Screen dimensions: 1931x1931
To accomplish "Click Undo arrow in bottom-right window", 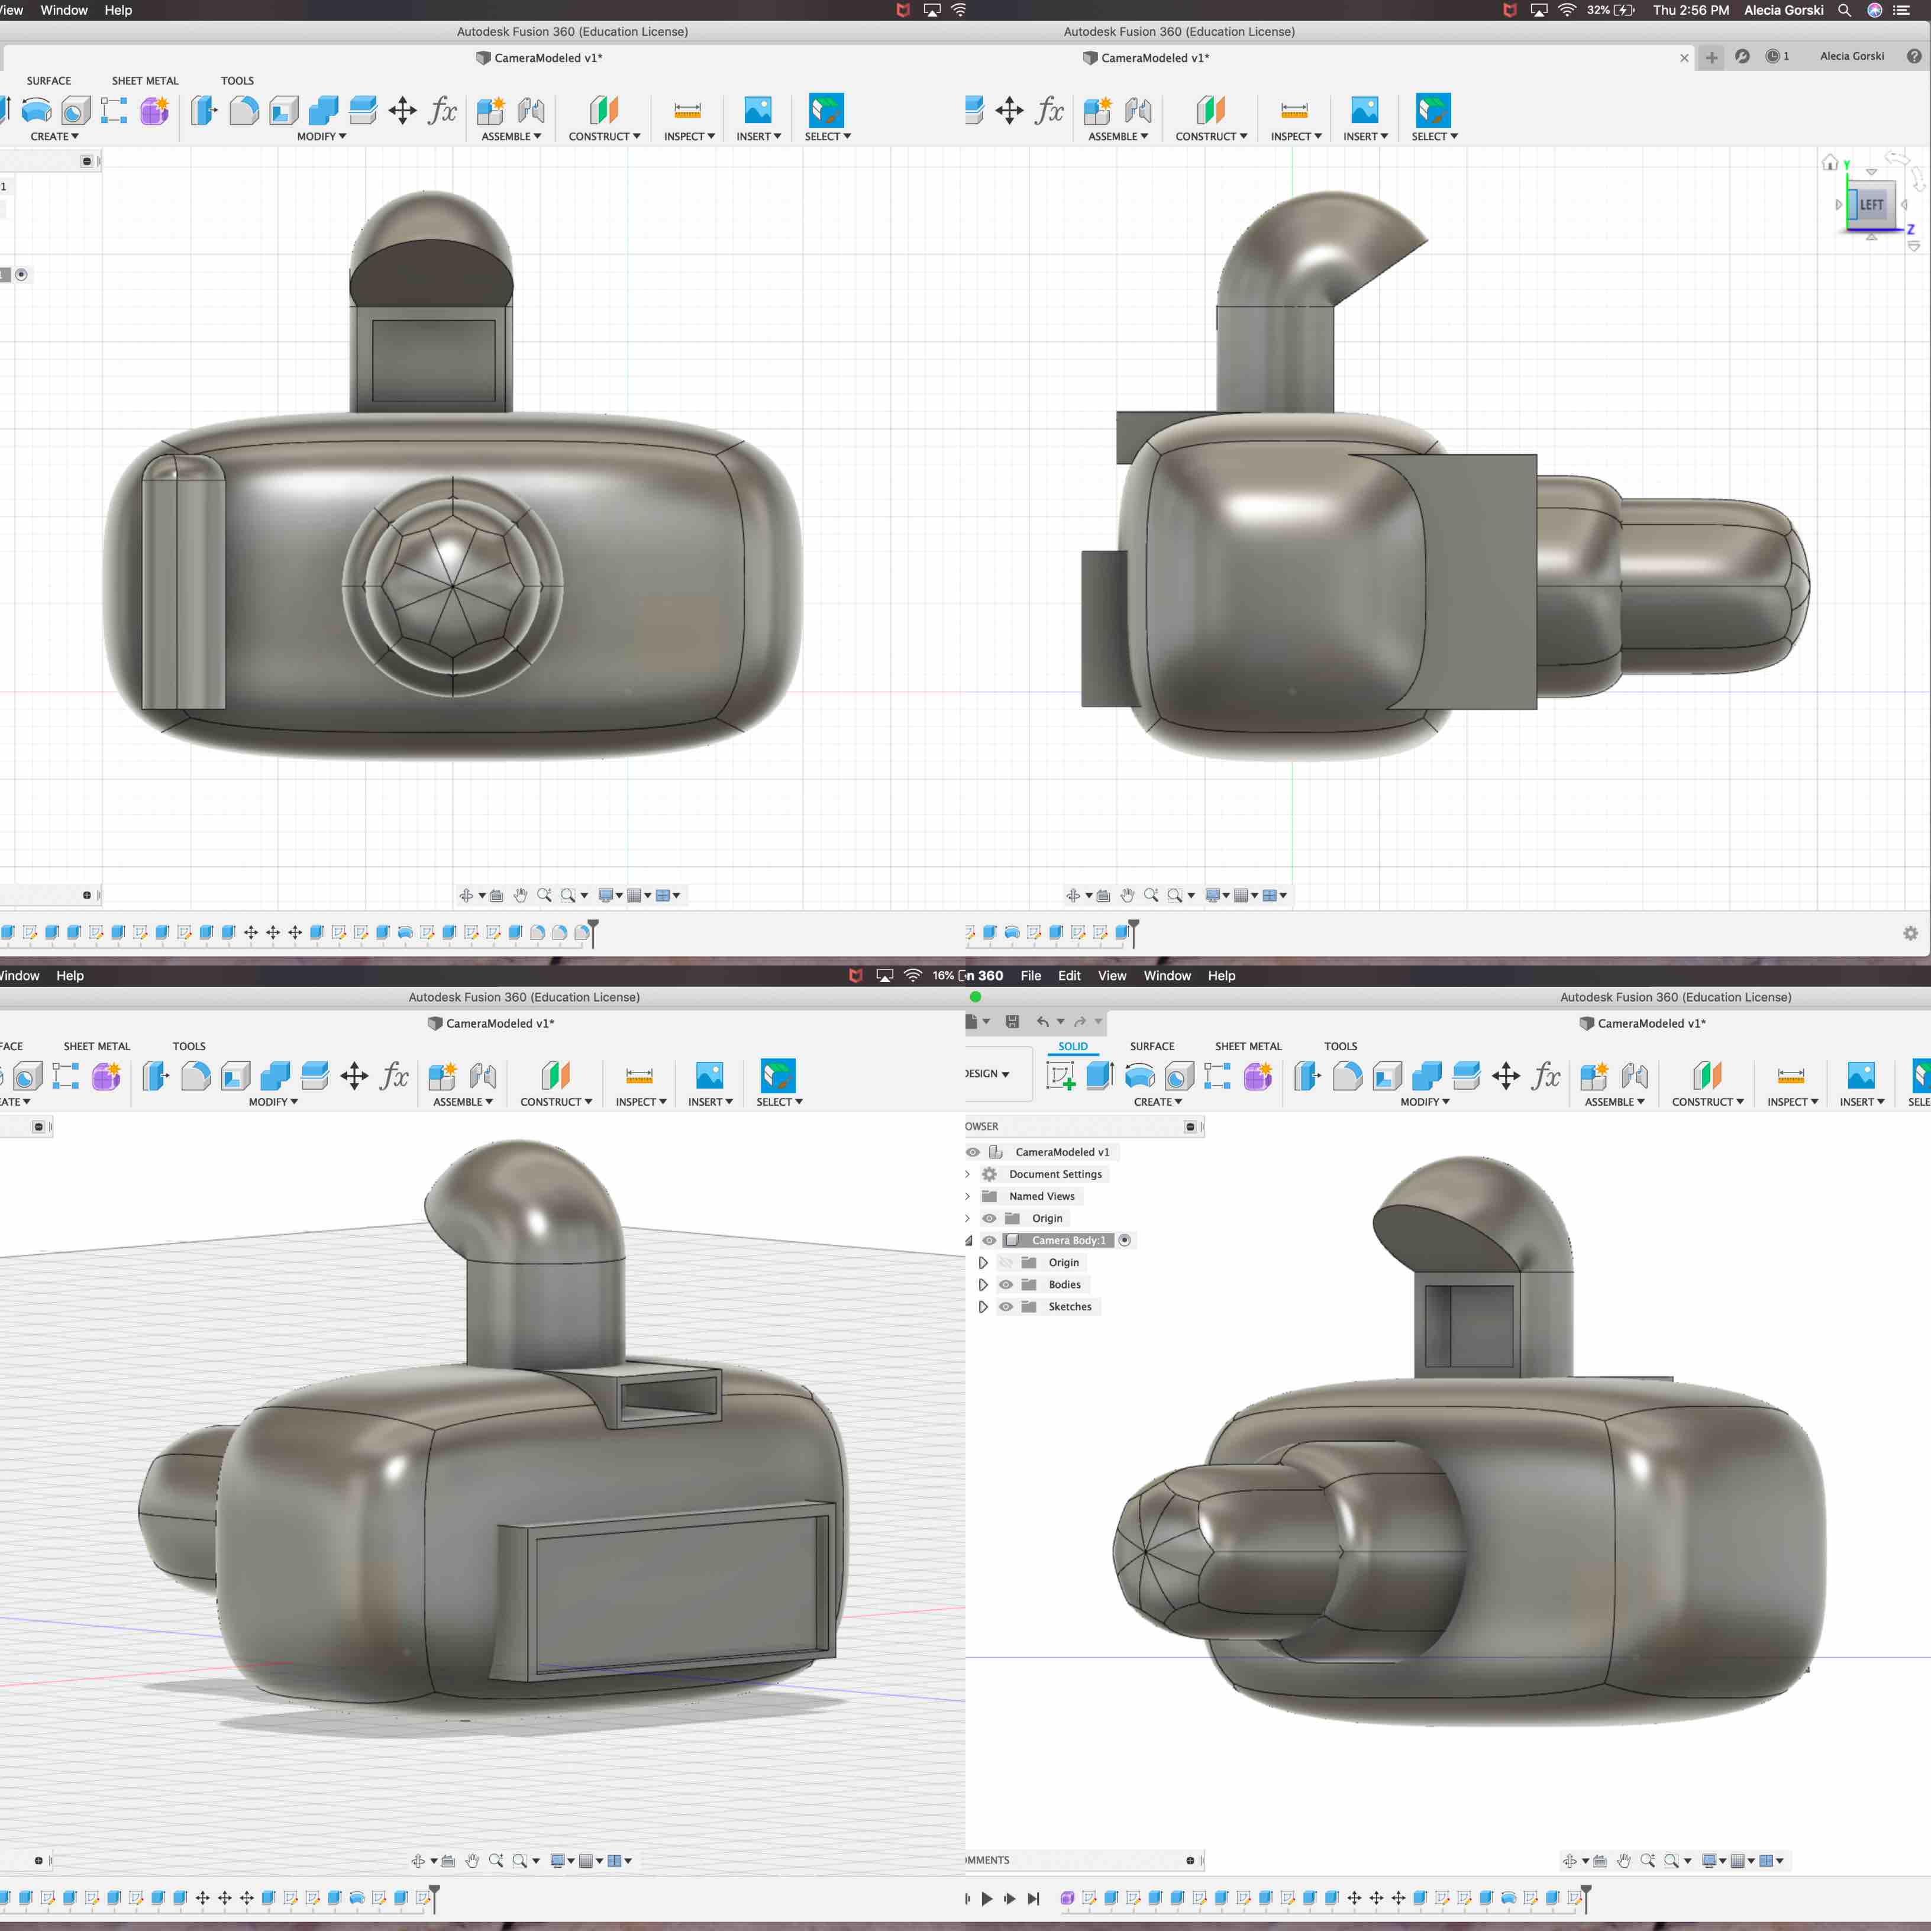I will point(1042,1022).
